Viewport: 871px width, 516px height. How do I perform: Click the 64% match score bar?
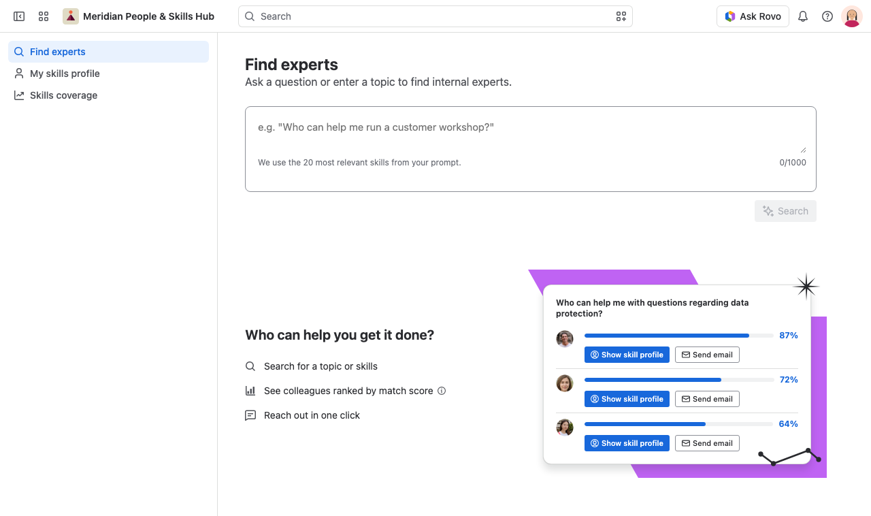[679, 424]
